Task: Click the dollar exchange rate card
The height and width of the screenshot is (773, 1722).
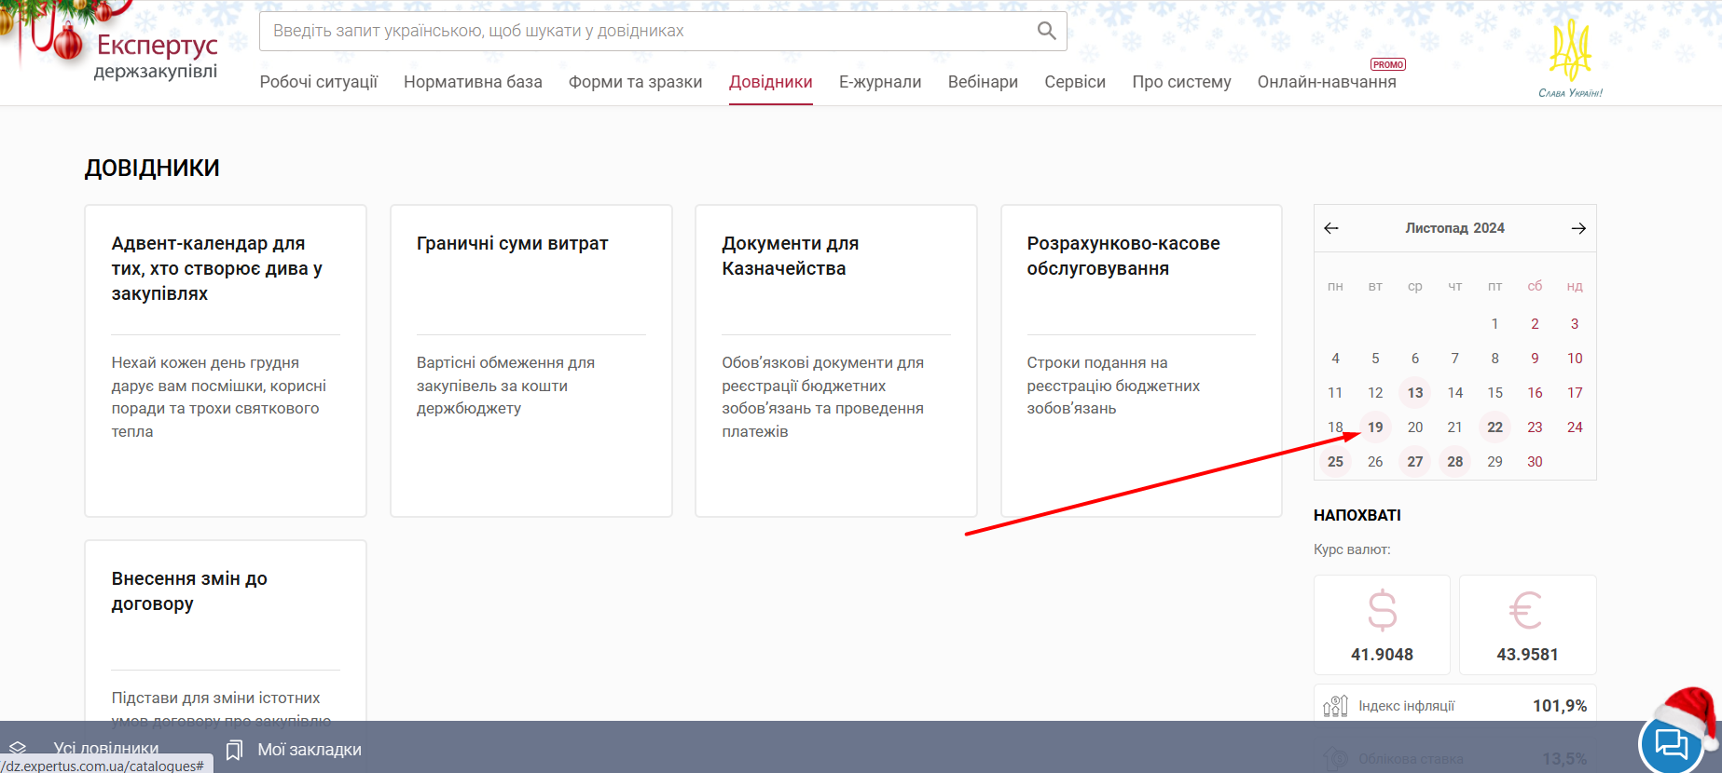Action: point(1382,625)
